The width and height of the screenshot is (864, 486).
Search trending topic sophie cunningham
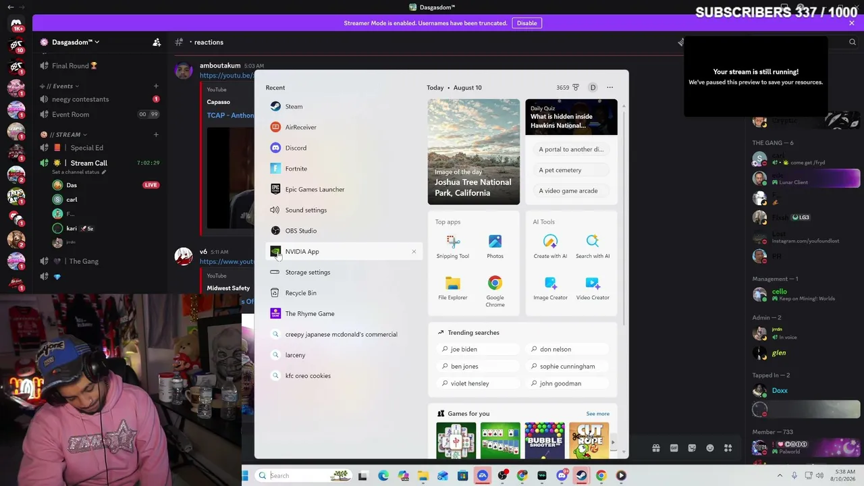point(568,367)
